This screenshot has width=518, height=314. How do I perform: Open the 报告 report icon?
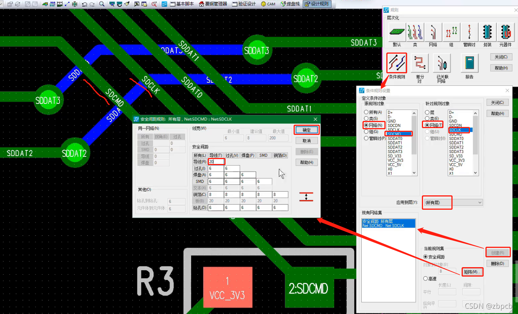tap(470, 63)
